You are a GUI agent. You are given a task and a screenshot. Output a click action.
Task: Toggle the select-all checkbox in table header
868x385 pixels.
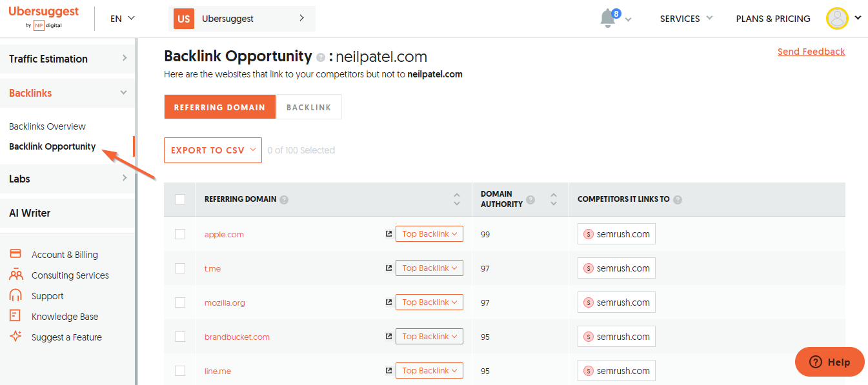point(180,199)
